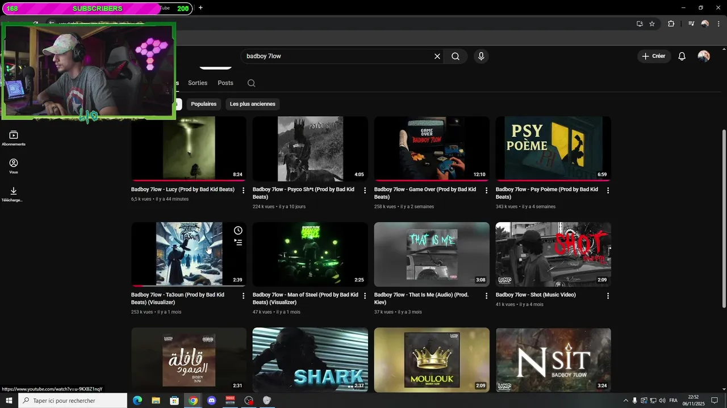Open Windows action center notifications

point(715,401)
